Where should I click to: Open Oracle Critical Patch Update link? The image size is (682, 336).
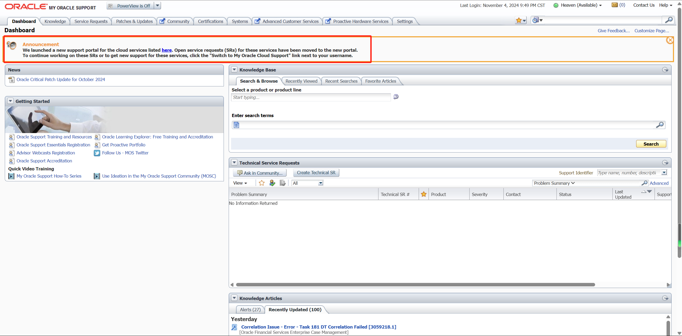tap(61, 79)
